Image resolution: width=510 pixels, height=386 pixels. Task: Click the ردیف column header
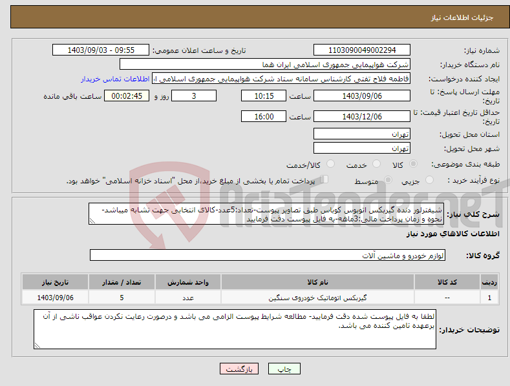click(x=489, y=282)
